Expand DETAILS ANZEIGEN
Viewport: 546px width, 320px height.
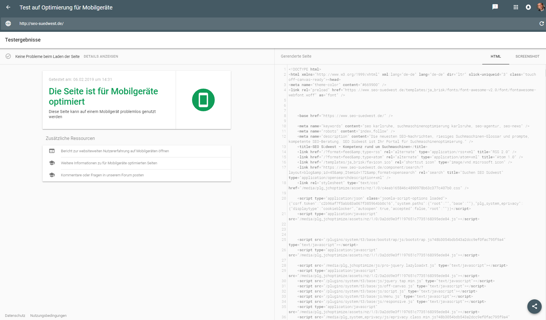point(101,56)
